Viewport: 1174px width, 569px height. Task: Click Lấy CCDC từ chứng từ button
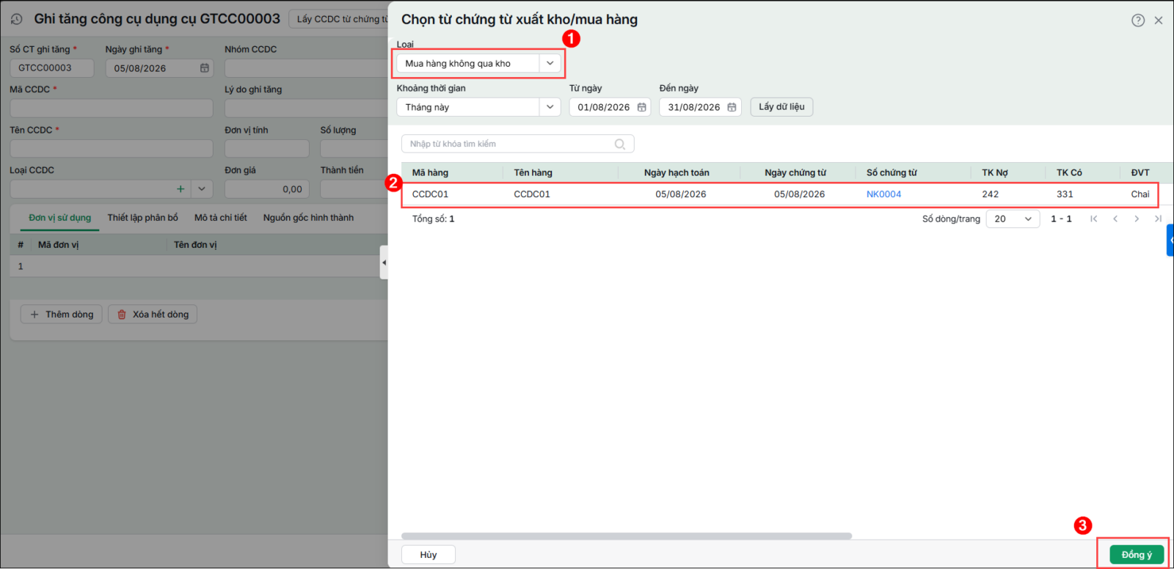339,19
